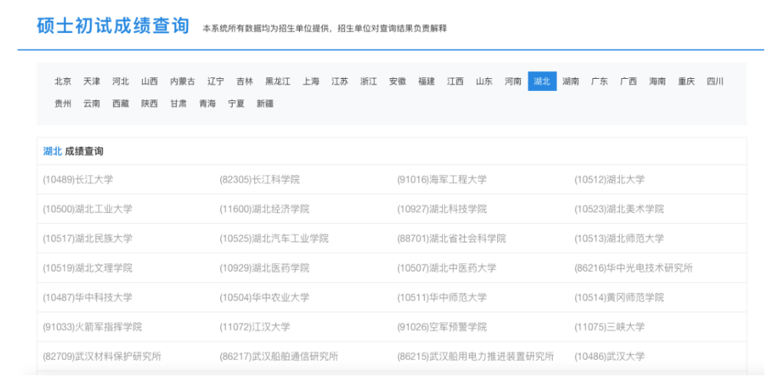This screenshot has width=775, height=392.
Task: Select (88701)湖北省社会科学院 link
Action: pyautogui.click(x=452, y=239)
